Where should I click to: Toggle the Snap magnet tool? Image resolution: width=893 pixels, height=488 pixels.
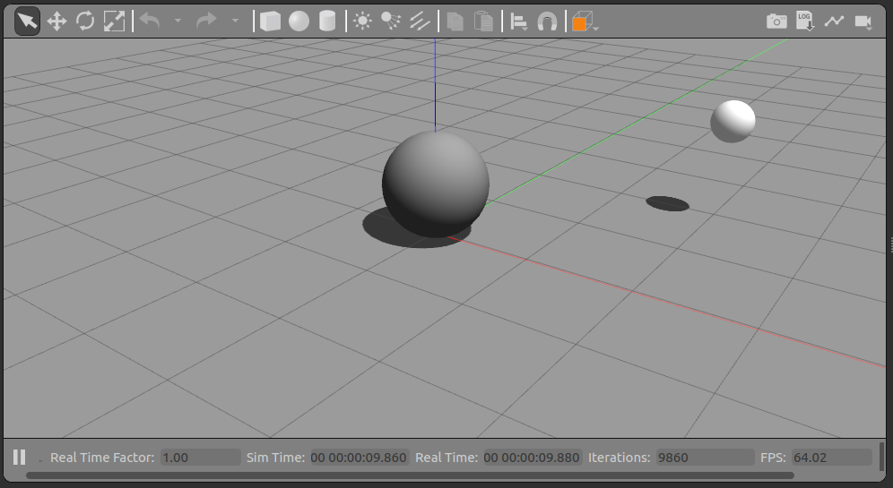tap(547, 21)
